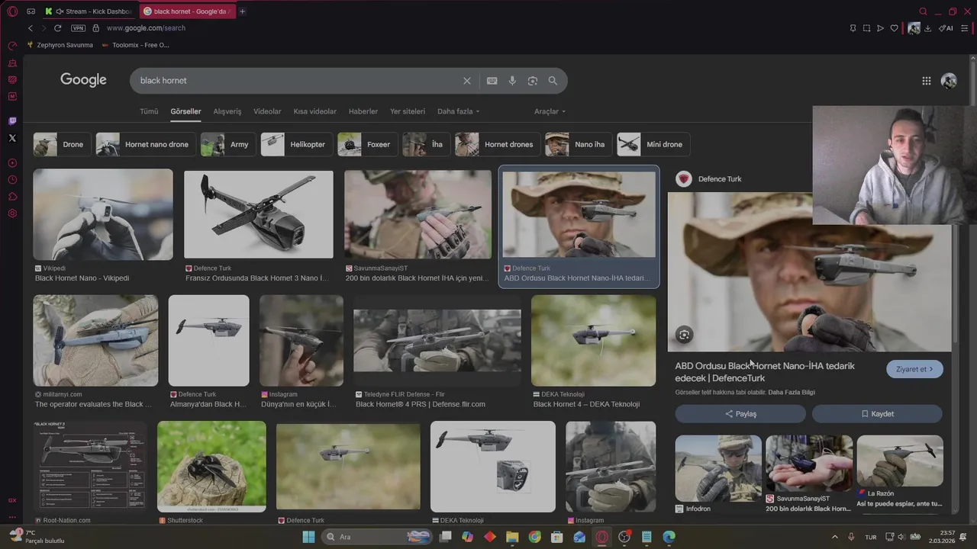Save the image with Kaydet button
Screen dimensions: 977x549
click(877, 414)
